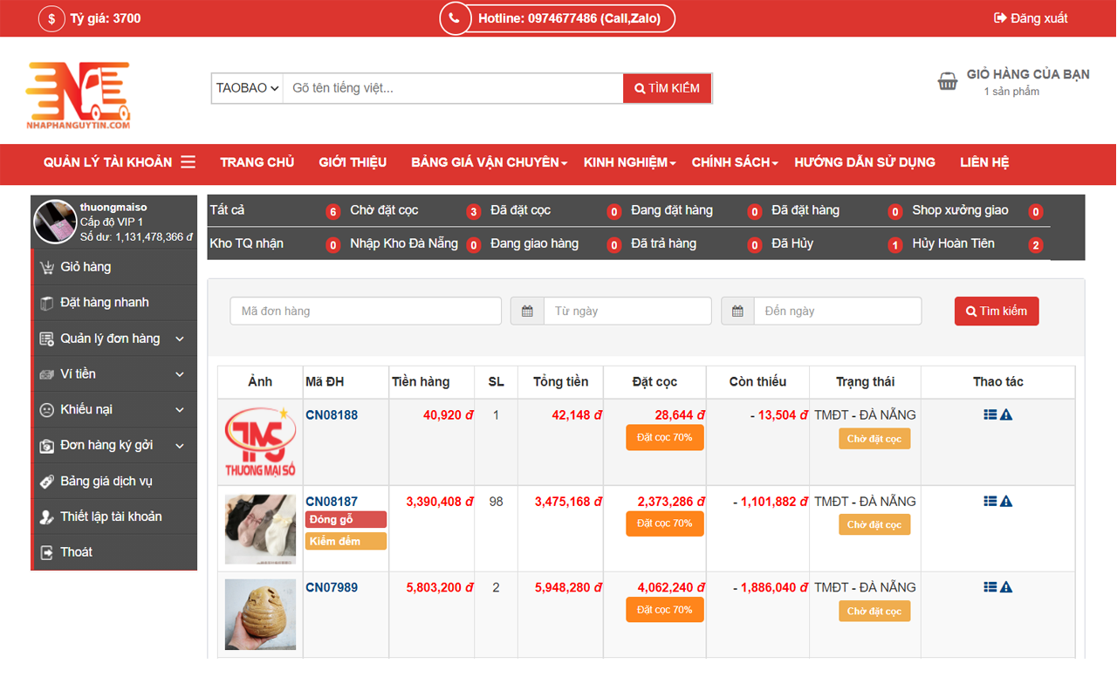Click the calendar icon next to Từ ngày
The width and height of the screenshot is (1117, 698).
527,311
